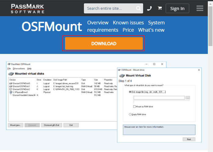The height and width of the screenshot is (152, 213).
Task: Open the Price link
Action: tap(128, 30)
